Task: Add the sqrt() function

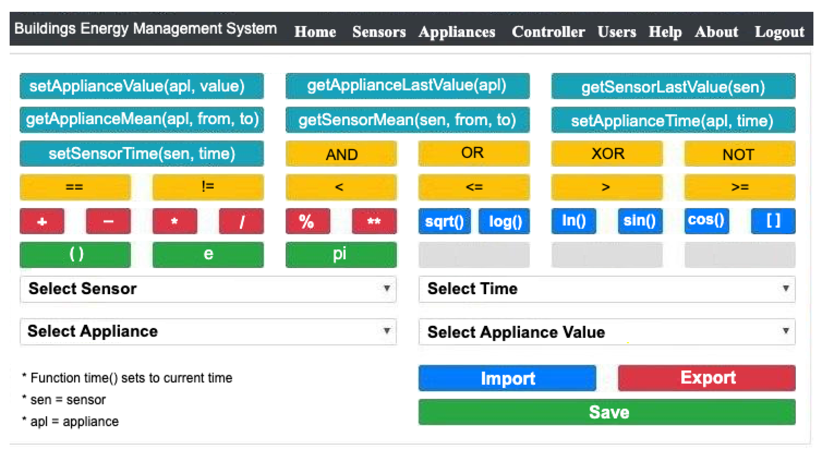Action: tap(444, 221)
